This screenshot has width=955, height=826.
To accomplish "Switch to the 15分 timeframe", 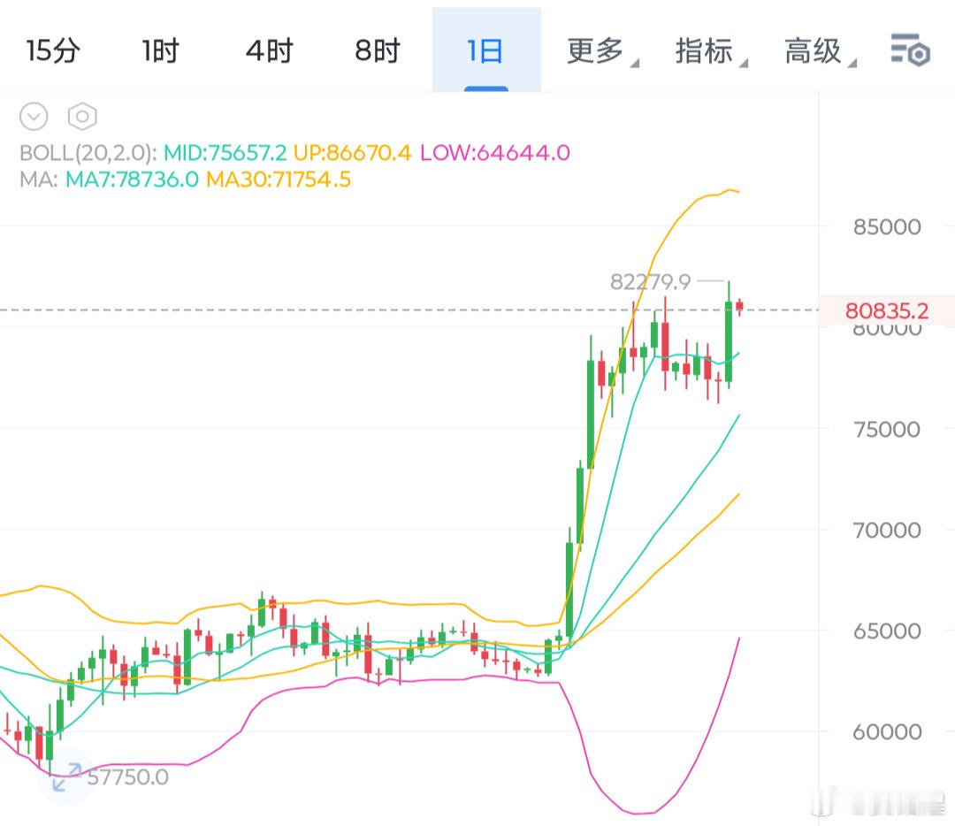I will (53, 50).
